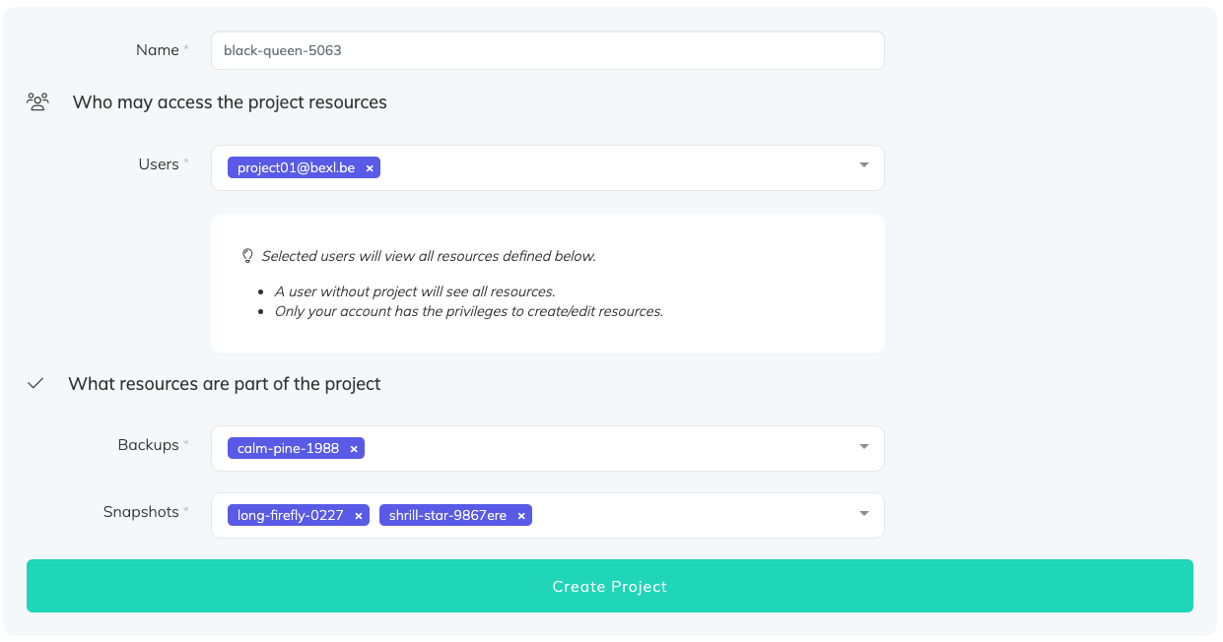Viewport: 1223px width, 642px height.
Task: Remove the calm-pine-1988 backup tag
Action: pyautogui.click(x=354, y=449)
